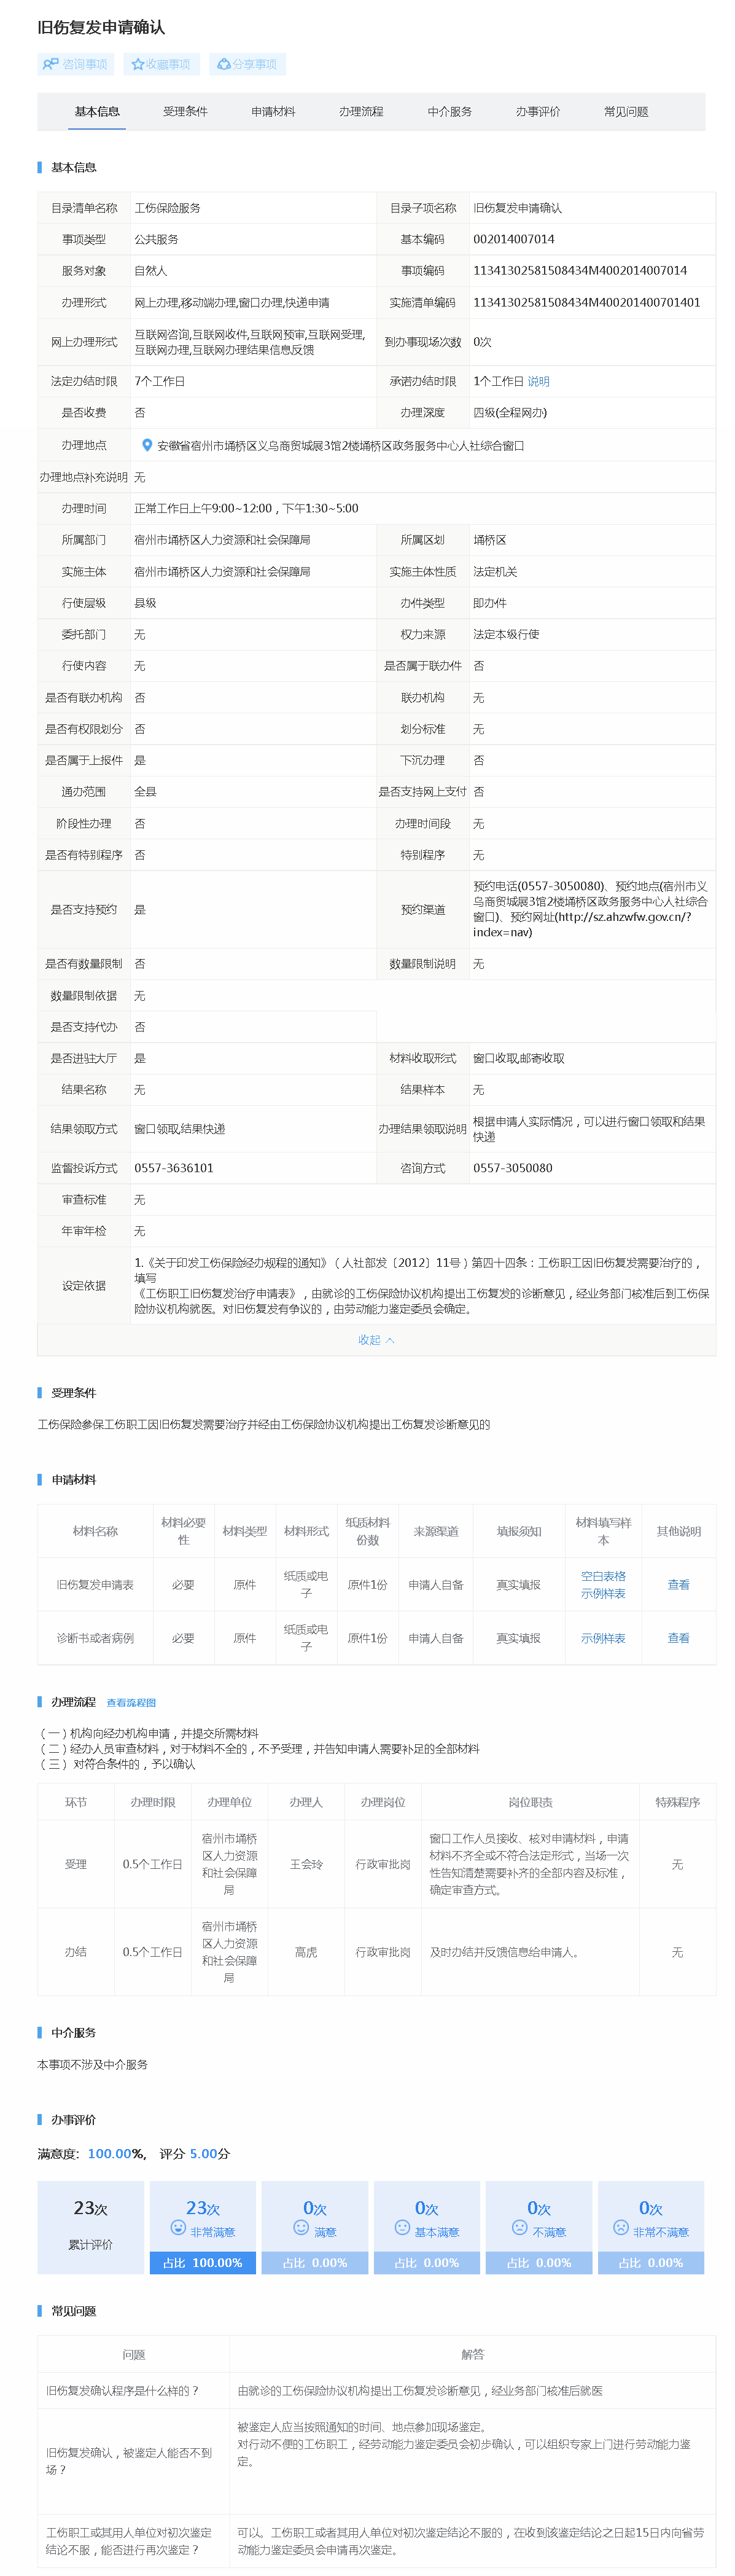This screenshot has height=2576, width=735.
Task: Click 查看 in the 诊断书或者病例 row
Action: click(x=678, y=1638)
